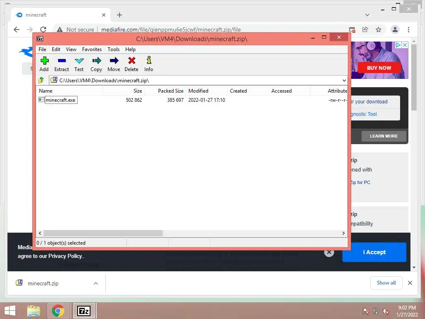425x319 pixels.
Task: Click the modified date 2022-01-27 17:10
Action: 207,100
